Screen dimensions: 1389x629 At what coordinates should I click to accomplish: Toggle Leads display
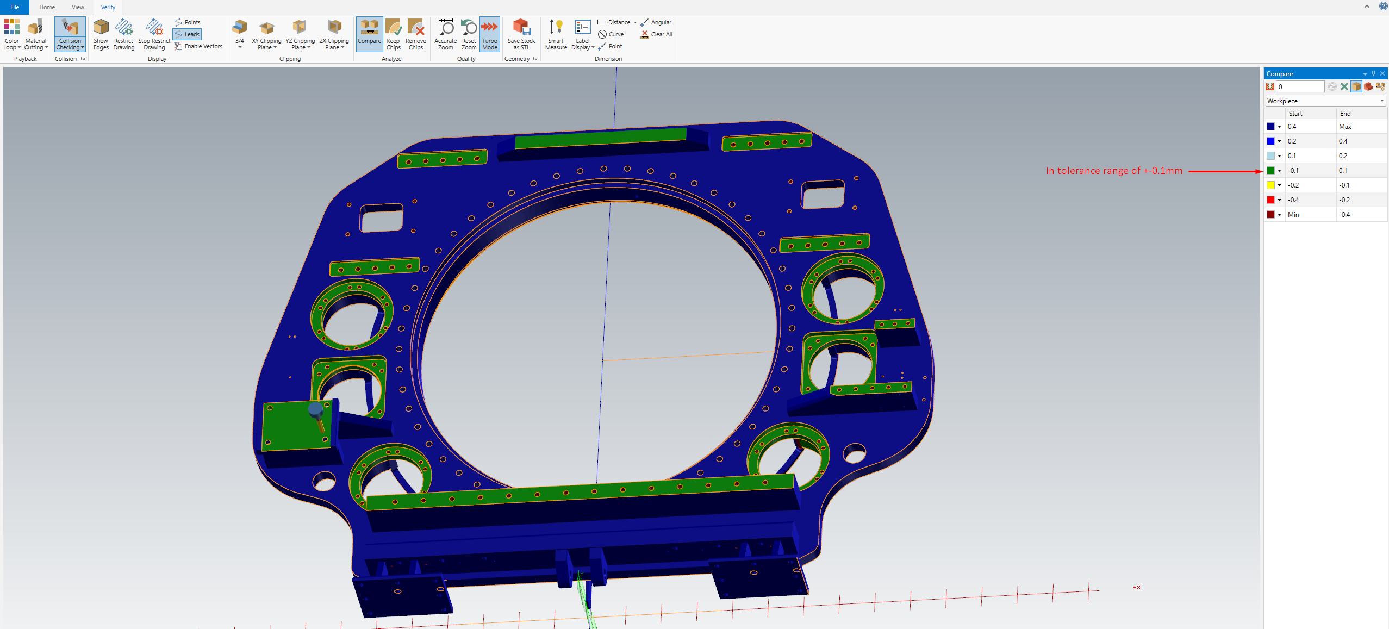click(188, 34)
